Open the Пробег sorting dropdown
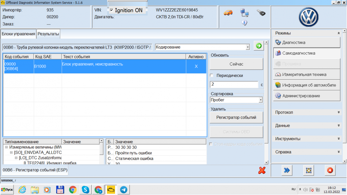347x195 pixels. [236, 100]
